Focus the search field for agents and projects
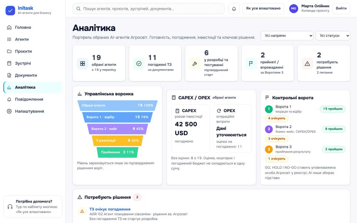This screenshot has height=223, width=357. 149,9
